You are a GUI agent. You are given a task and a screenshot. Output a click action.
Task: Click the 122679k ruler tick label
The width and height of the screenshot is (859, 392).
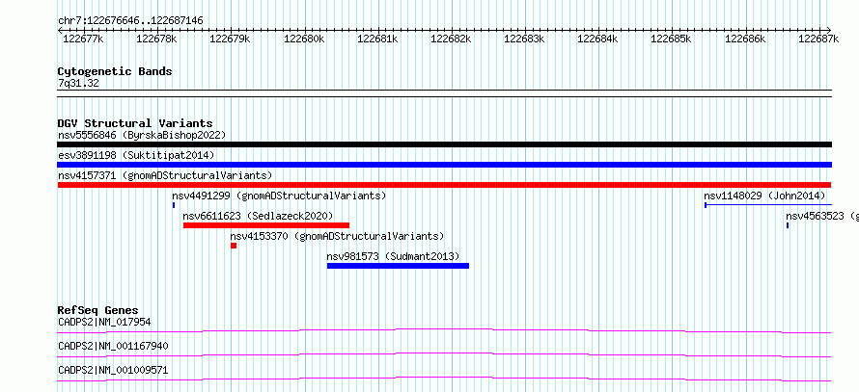230,39
